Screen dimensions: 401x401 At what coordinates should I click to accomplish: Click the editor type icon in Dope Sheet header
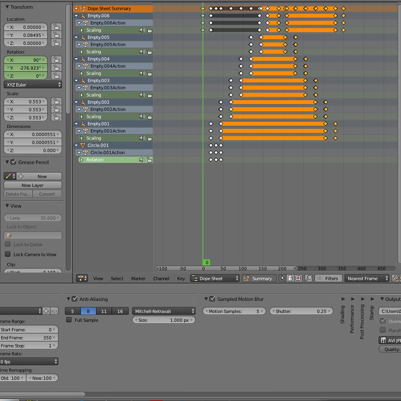82,278
